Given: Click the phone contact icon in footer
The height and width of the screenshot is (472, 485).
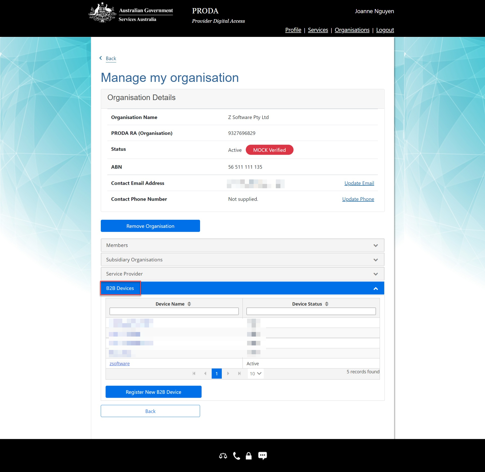Looking at the screenshot, I should [x=236, y=456].
